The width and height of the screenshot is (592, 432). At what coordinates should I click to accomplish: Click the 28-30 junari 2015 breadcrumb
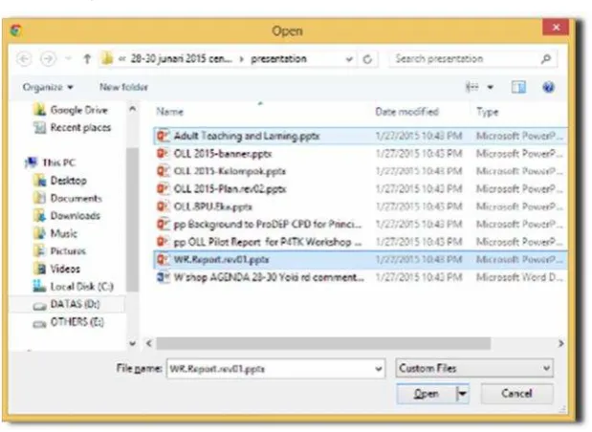(x=181, y=59)
